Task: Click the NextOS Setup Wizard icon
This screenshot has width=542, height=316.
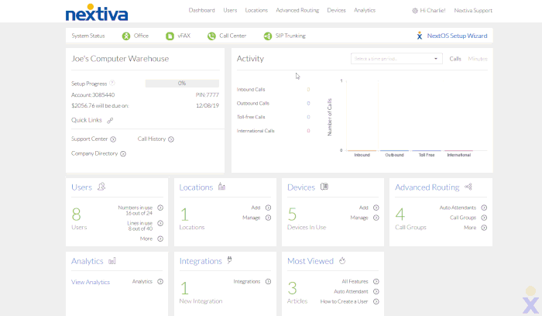Action: tap(420, 36)
